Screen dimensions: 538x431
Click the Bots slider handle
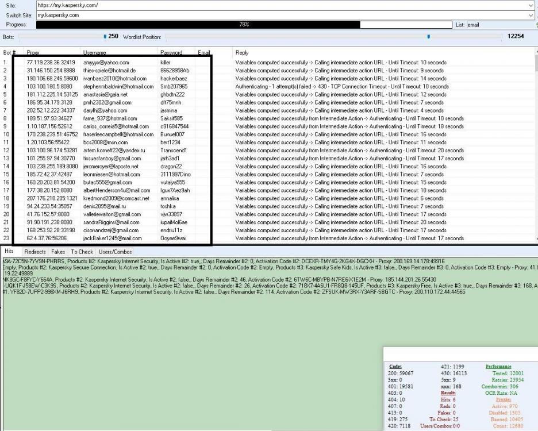tap(105, 37)
